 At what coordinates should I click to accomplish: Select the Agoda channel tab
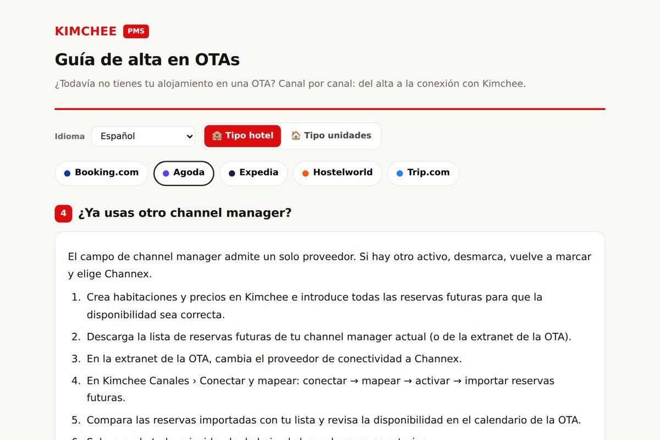pyautogui.click(x=184, y=173)
